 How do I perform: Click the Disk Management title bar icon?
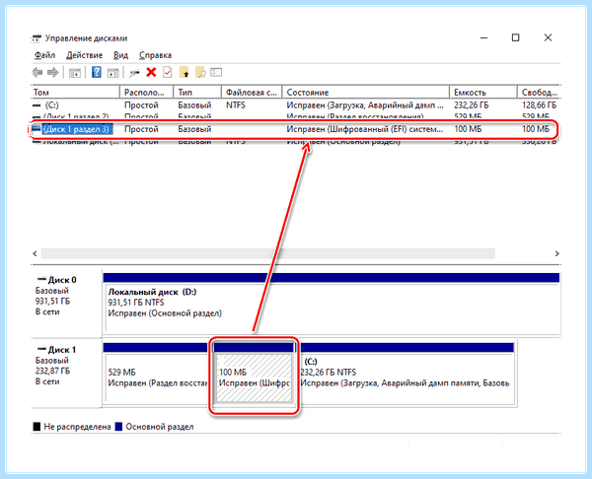click(37, 38)
